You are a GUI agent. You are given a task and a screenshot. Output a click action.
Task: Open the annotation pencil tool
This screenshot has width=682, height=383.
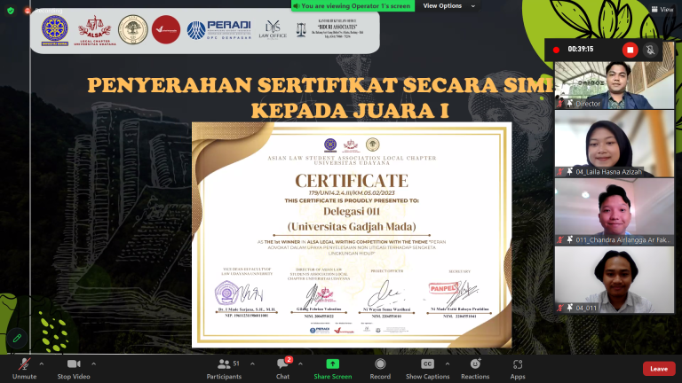(18, 338)
